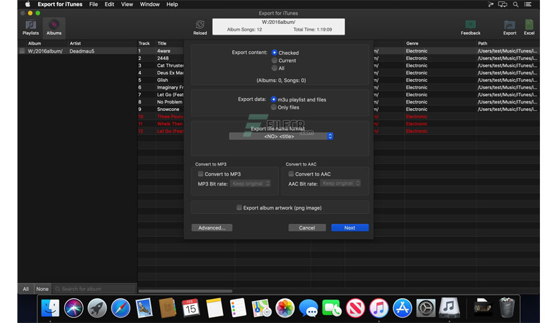Open the Playlists view in toolbar
558x323 pixels.
point(31,28)
